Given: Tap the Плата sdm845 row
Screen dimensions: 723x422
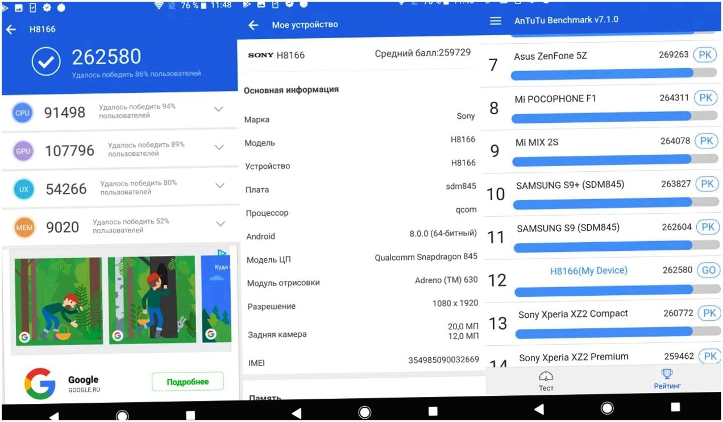Looking at the screenshot, I should point(362,188).
